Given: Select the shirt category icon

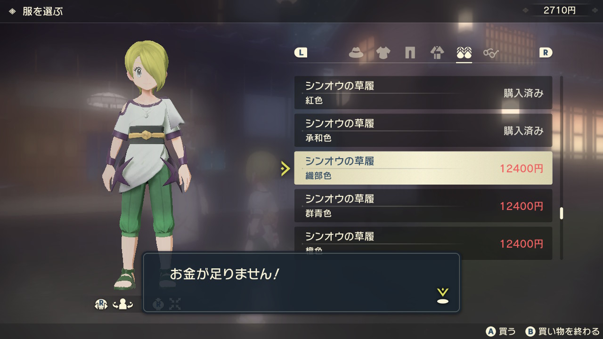Looking at the screenshot, I should pos(383,53).
